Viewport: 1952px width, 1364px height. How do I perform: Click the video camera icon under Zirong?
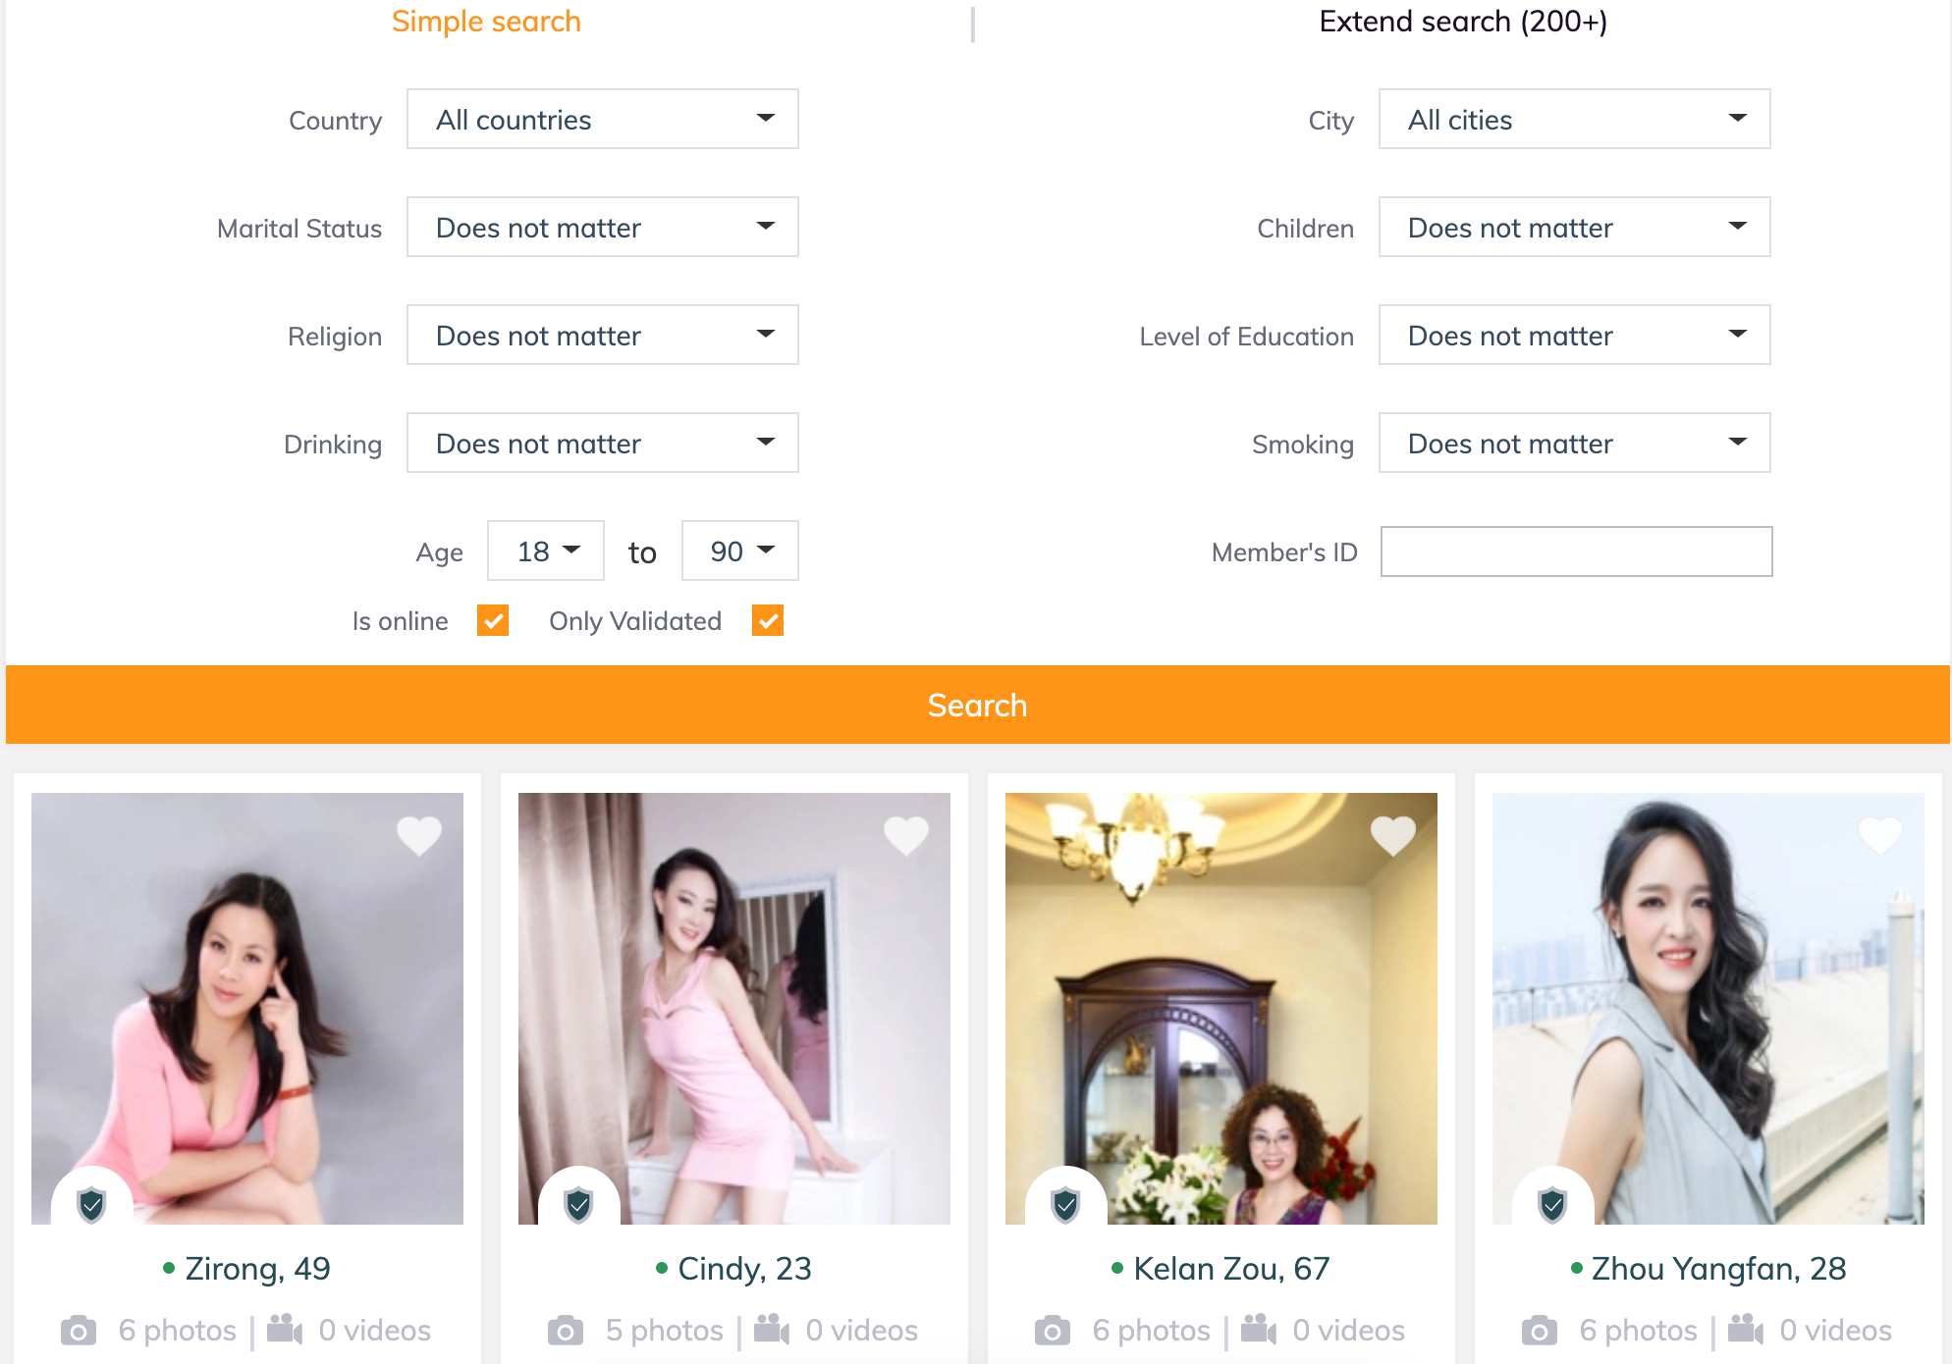tap(285, 1330)
